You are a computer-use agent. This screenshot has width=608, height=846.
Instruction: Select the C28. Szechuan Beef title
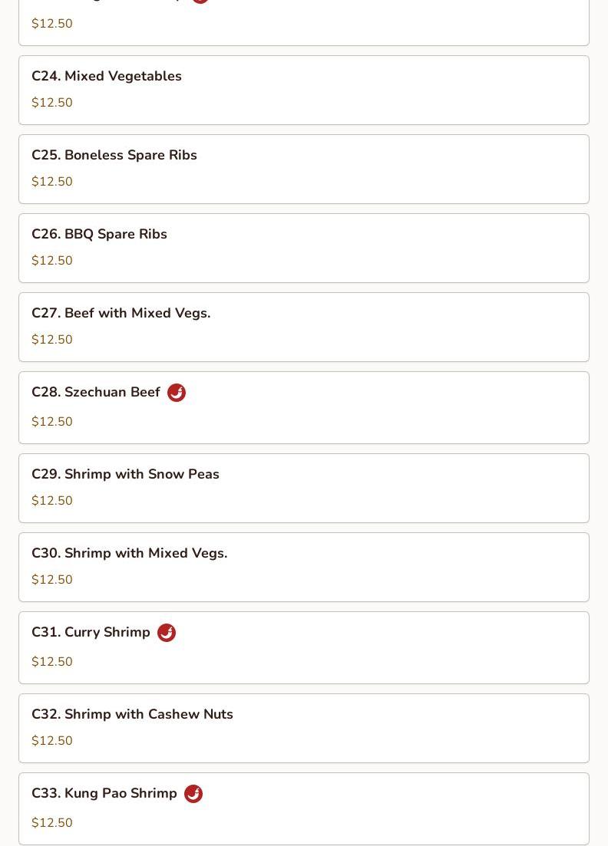click(x=96, y=392)
